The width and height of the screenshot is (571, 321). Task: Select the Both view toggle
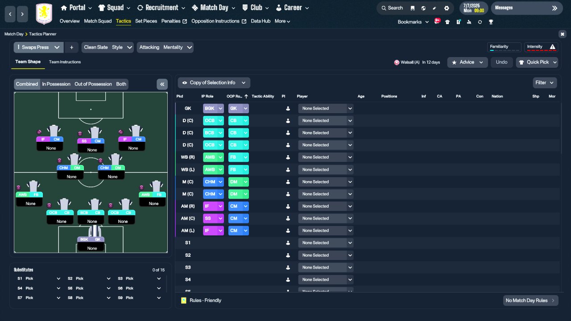pyautogui.click(x=121, y=84)
